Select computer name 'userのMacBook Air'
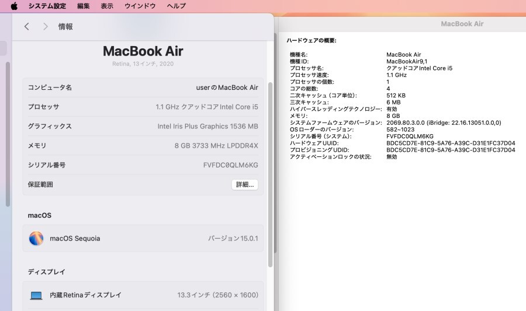Image resolution: width=526 pixels, height=311 pixels. pos(227,88)
